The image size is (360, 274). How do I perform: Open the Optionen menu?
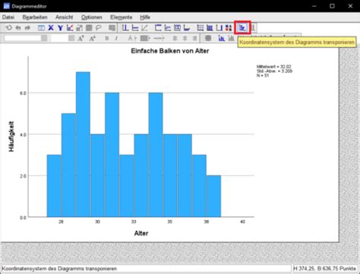92,17
